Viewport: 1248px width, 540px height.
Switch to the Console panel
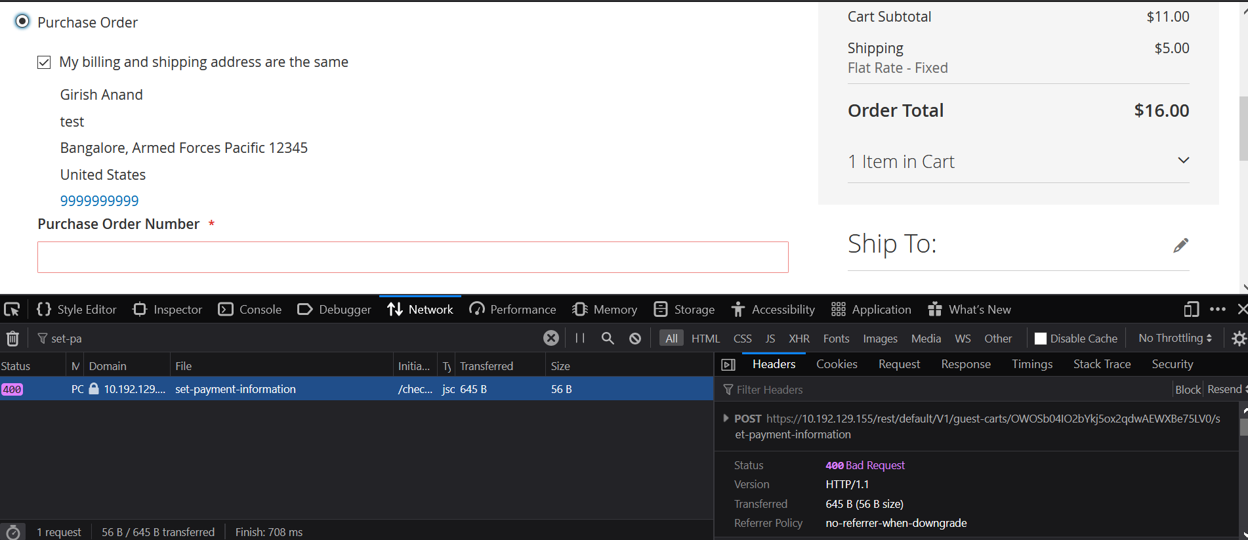(250, 309)
